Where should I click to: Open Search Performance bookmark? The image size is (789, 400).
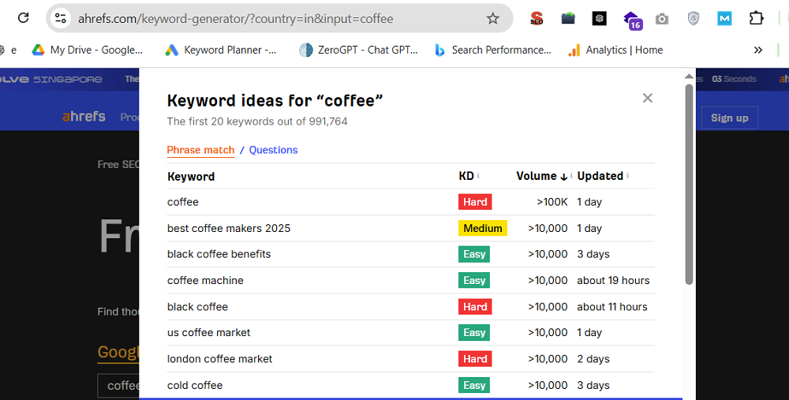point(493,50)
